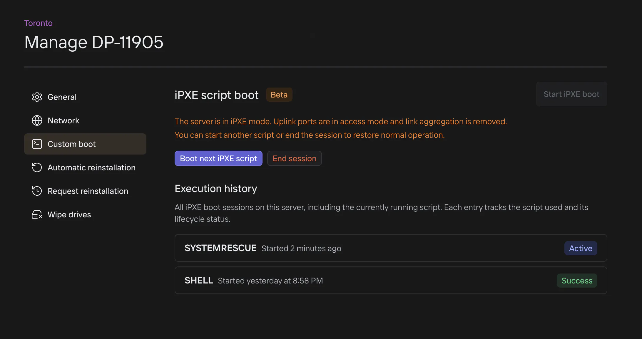Image resolution: width=642 pixels, height=339 pixels.
Task: Click the Wipe drives eraser icon
Action: tap(37, 214)
